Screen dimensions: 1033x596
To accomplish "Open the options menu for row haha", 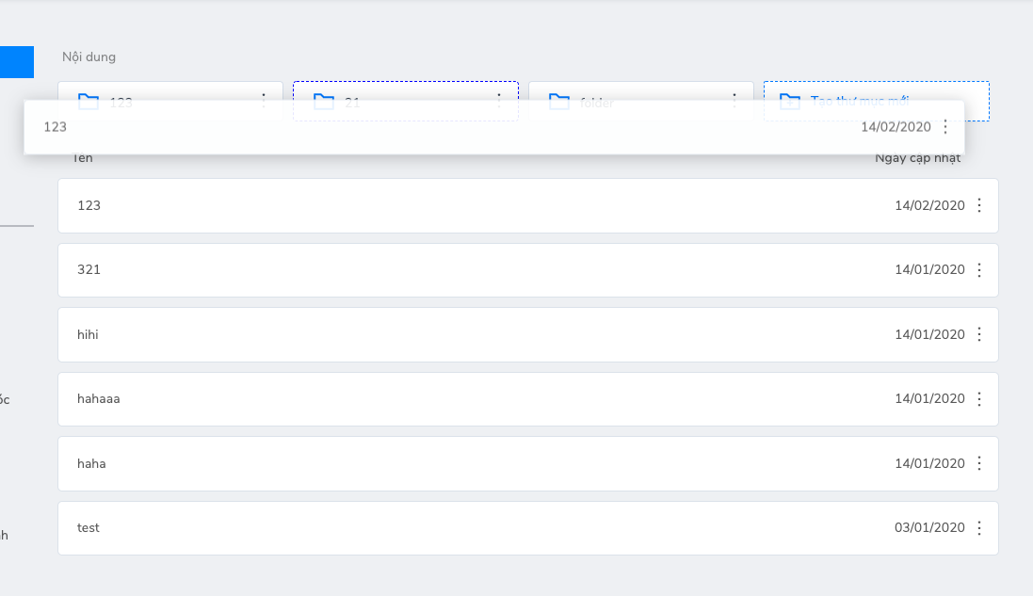I will 979,463.
